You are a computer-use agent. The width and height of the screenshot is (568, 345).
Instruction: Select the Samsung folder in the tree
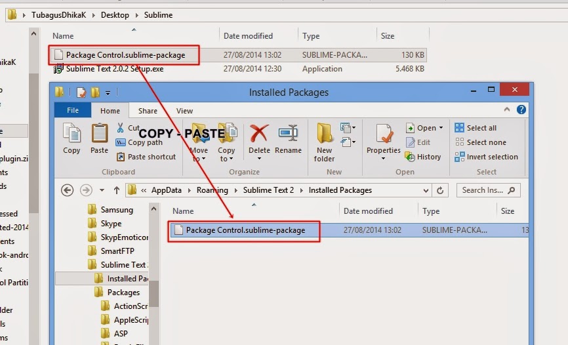pos(110,210)
